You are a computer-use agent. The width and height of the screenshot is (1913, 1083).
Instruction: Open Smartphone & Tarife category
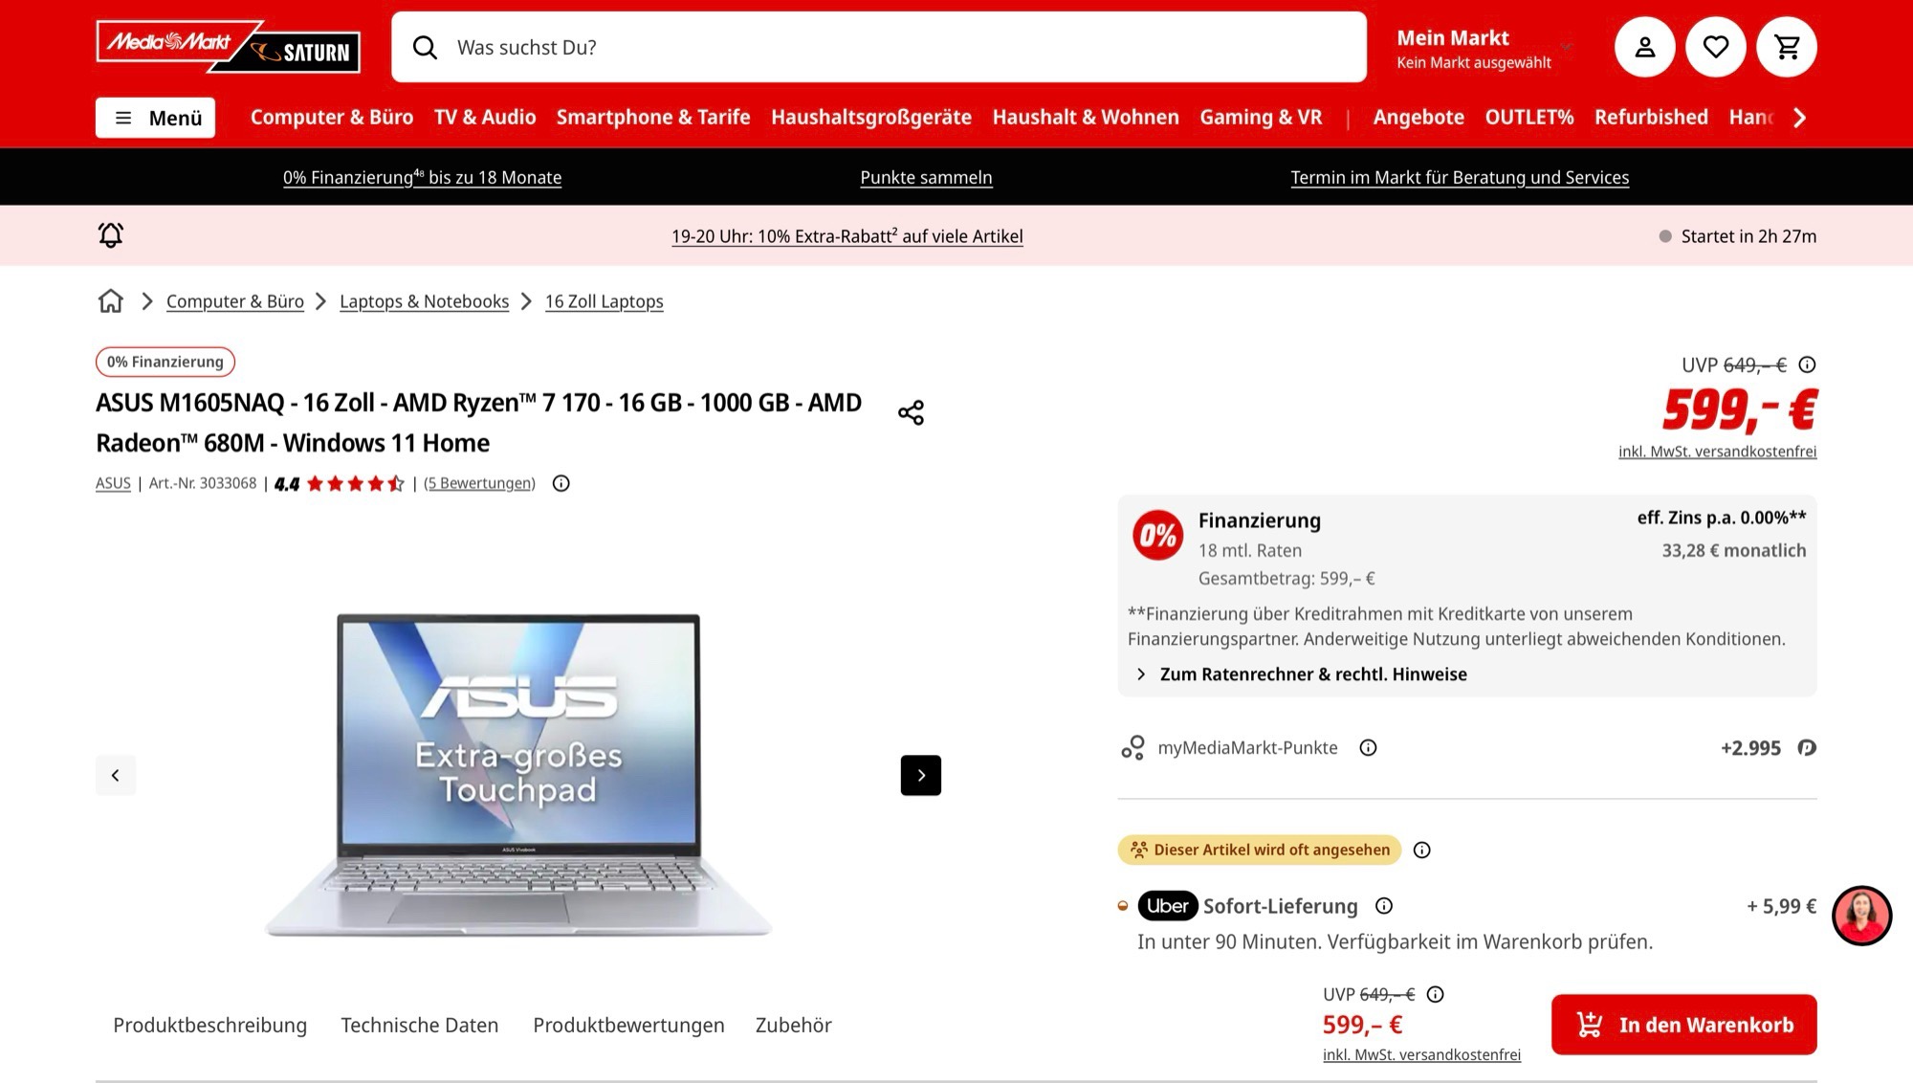653,117
